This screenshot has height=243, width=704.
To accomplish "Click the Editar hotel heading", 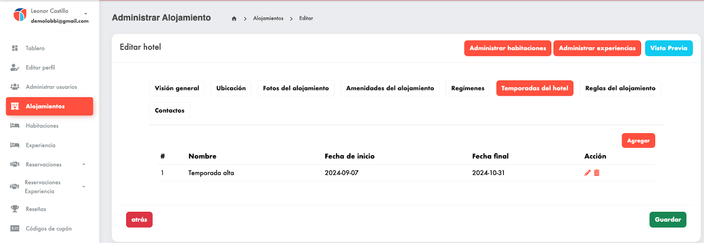I will [140, 47].
